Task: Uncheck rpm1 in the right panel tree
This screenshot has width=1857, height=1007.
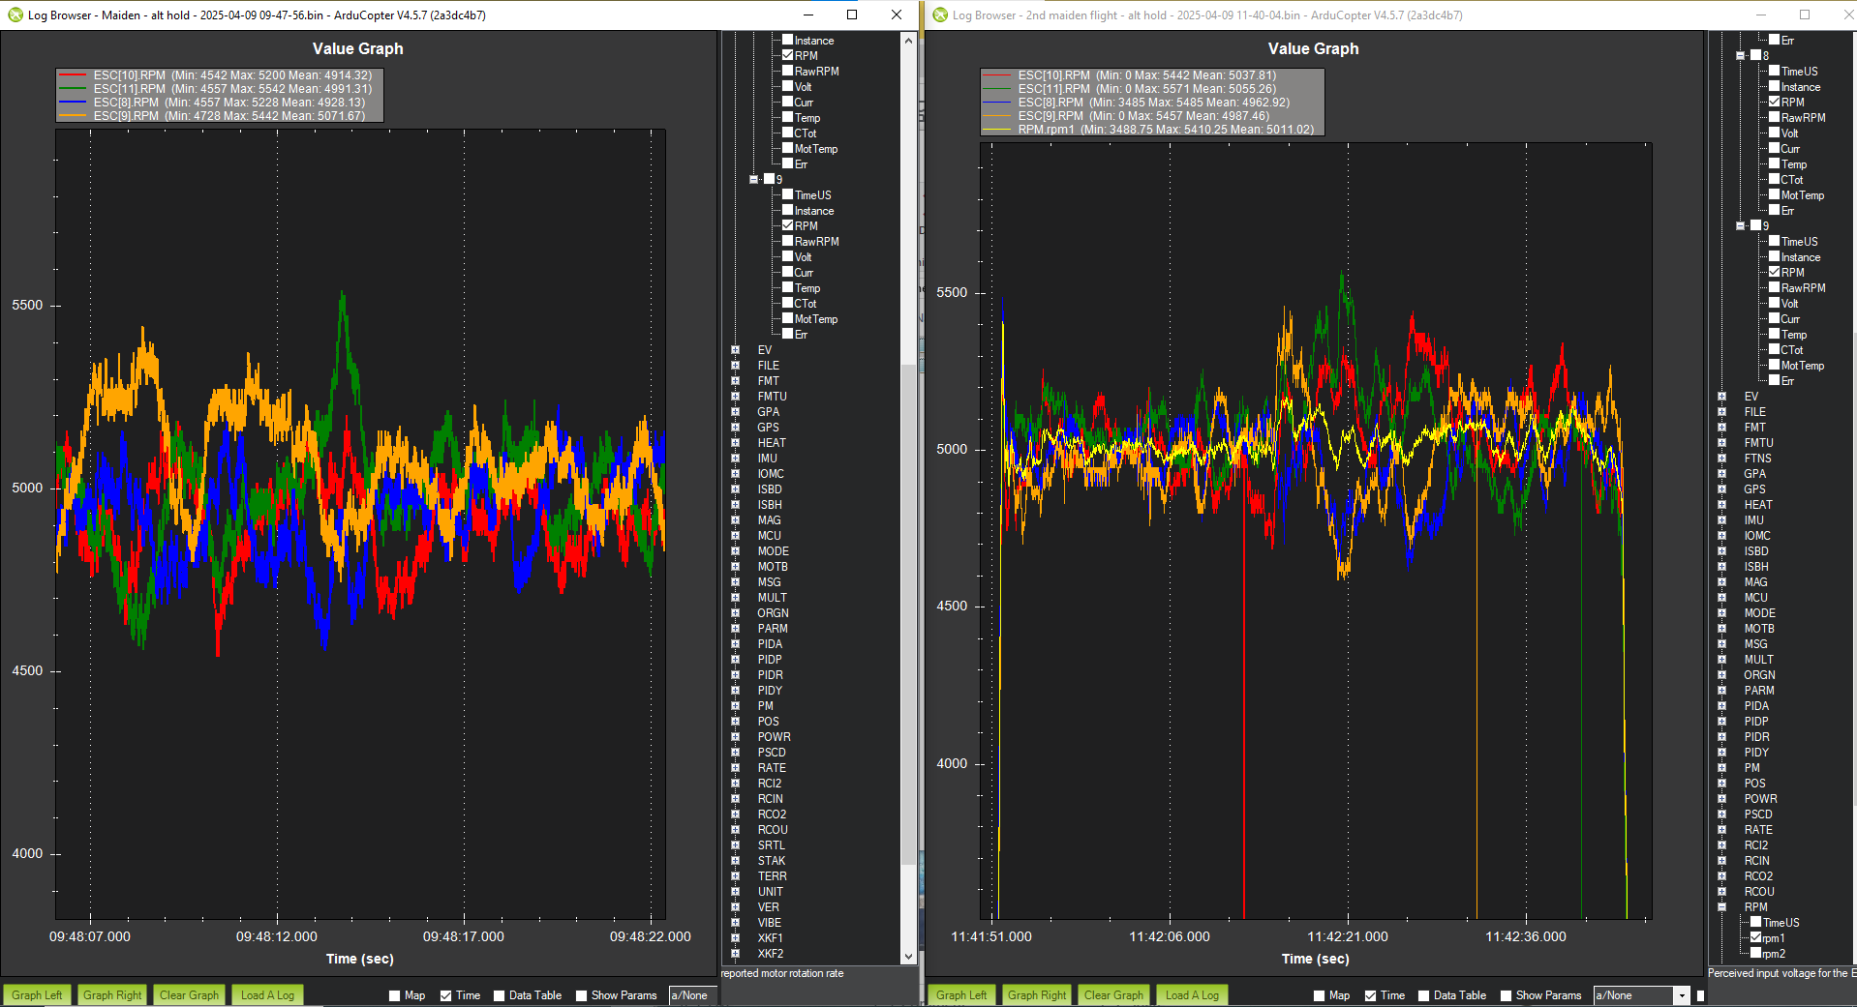Action: [1755, 937]
